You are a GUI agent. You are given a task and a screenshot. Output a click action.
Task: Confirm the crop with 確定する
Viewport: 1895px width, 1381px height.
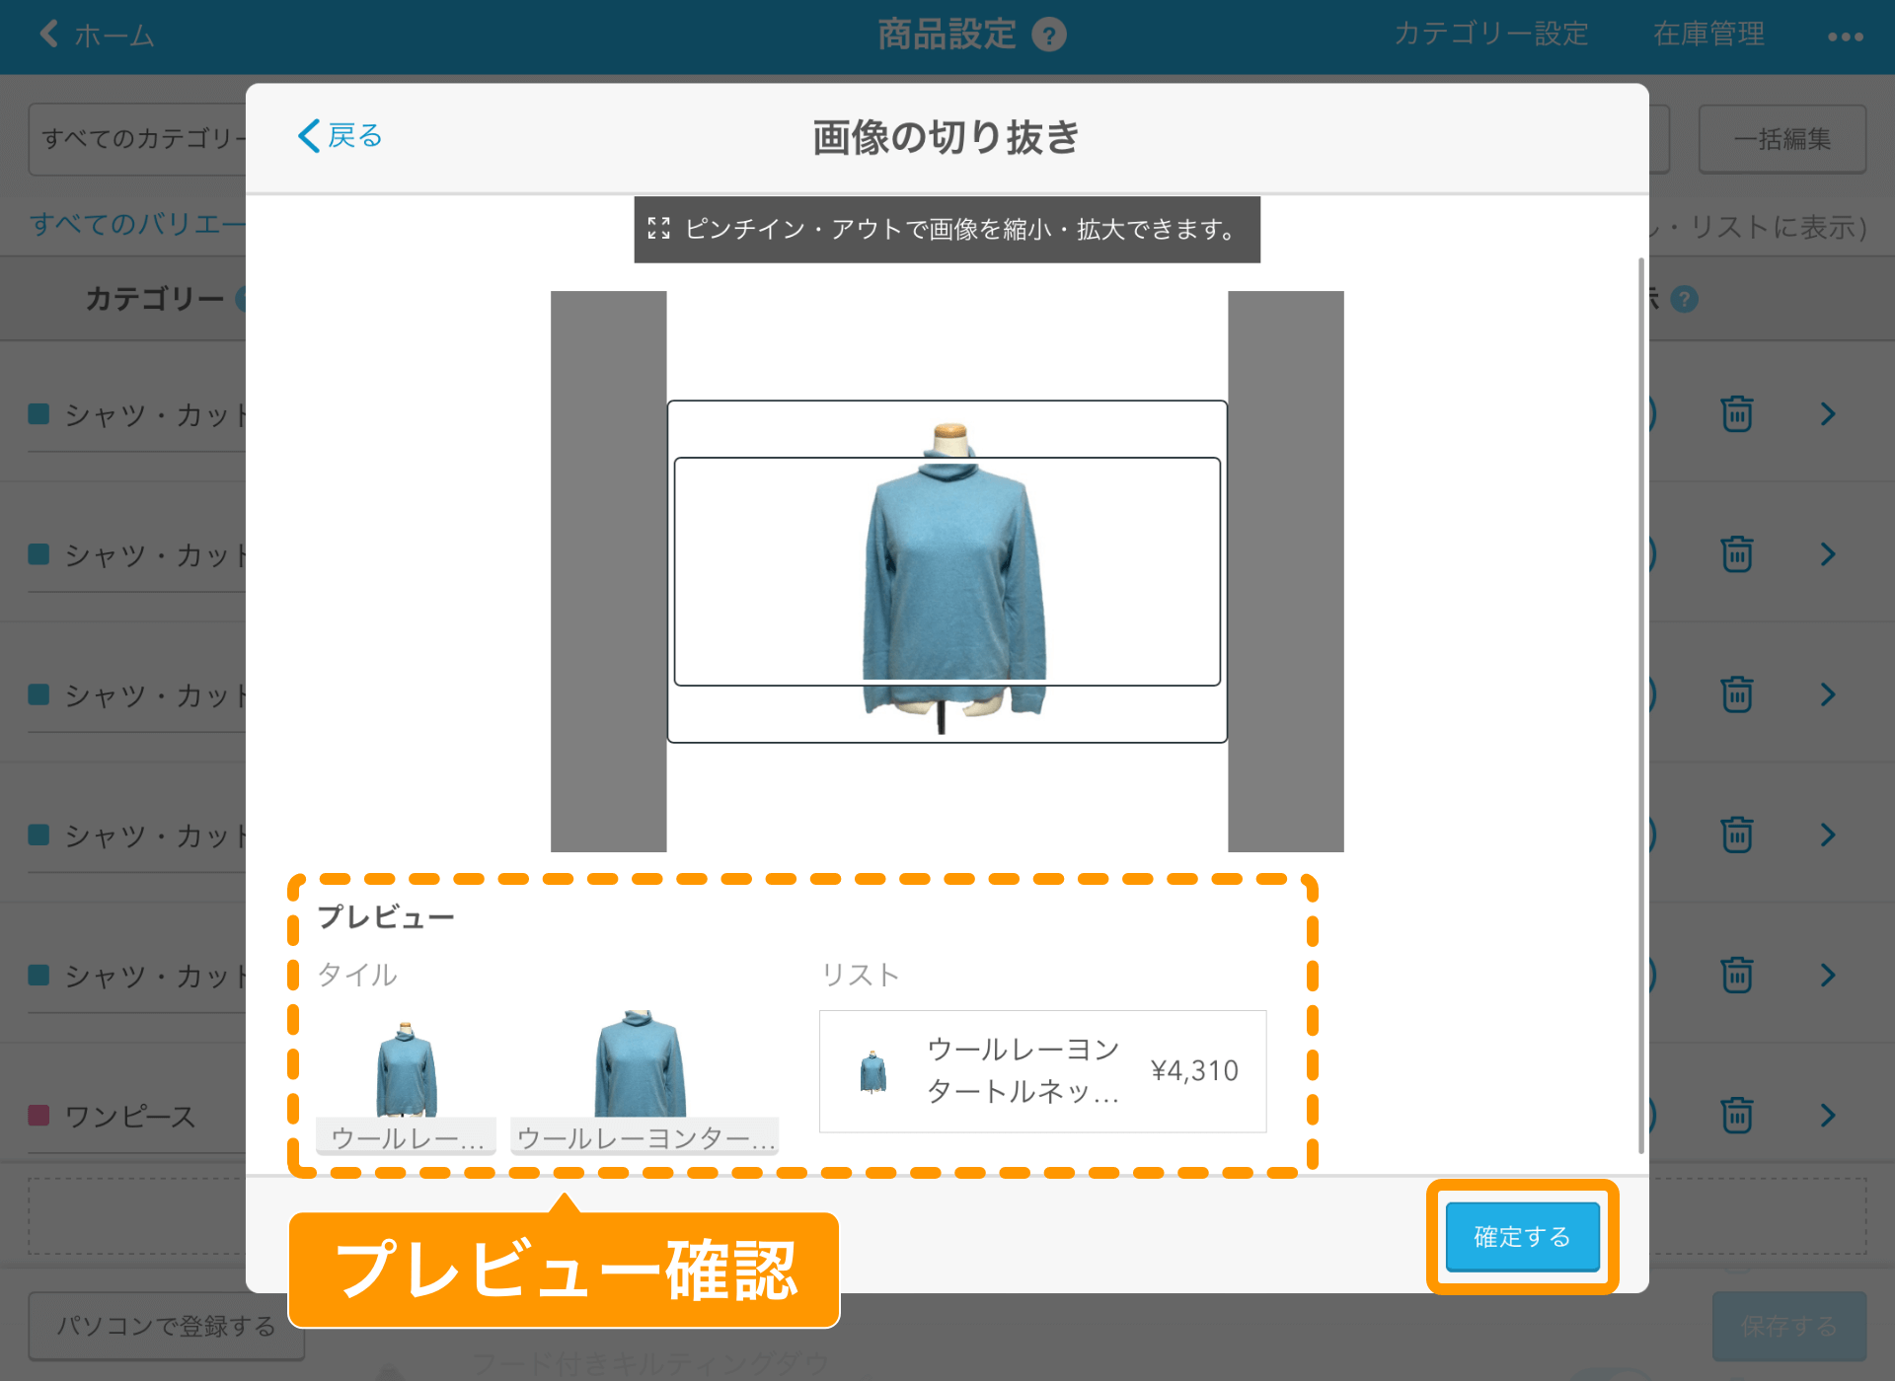tap(1522, 1236)
